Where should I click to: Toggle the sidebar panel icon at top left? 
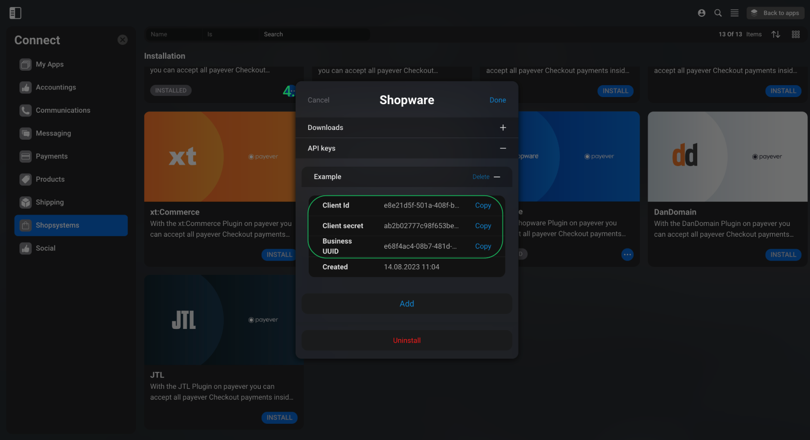point(15,13)
